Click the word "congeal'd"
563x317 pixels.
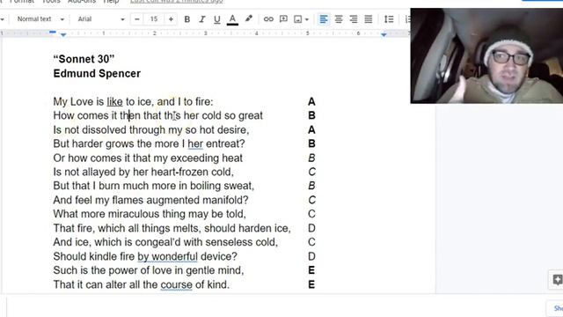[x=158, y=242]
